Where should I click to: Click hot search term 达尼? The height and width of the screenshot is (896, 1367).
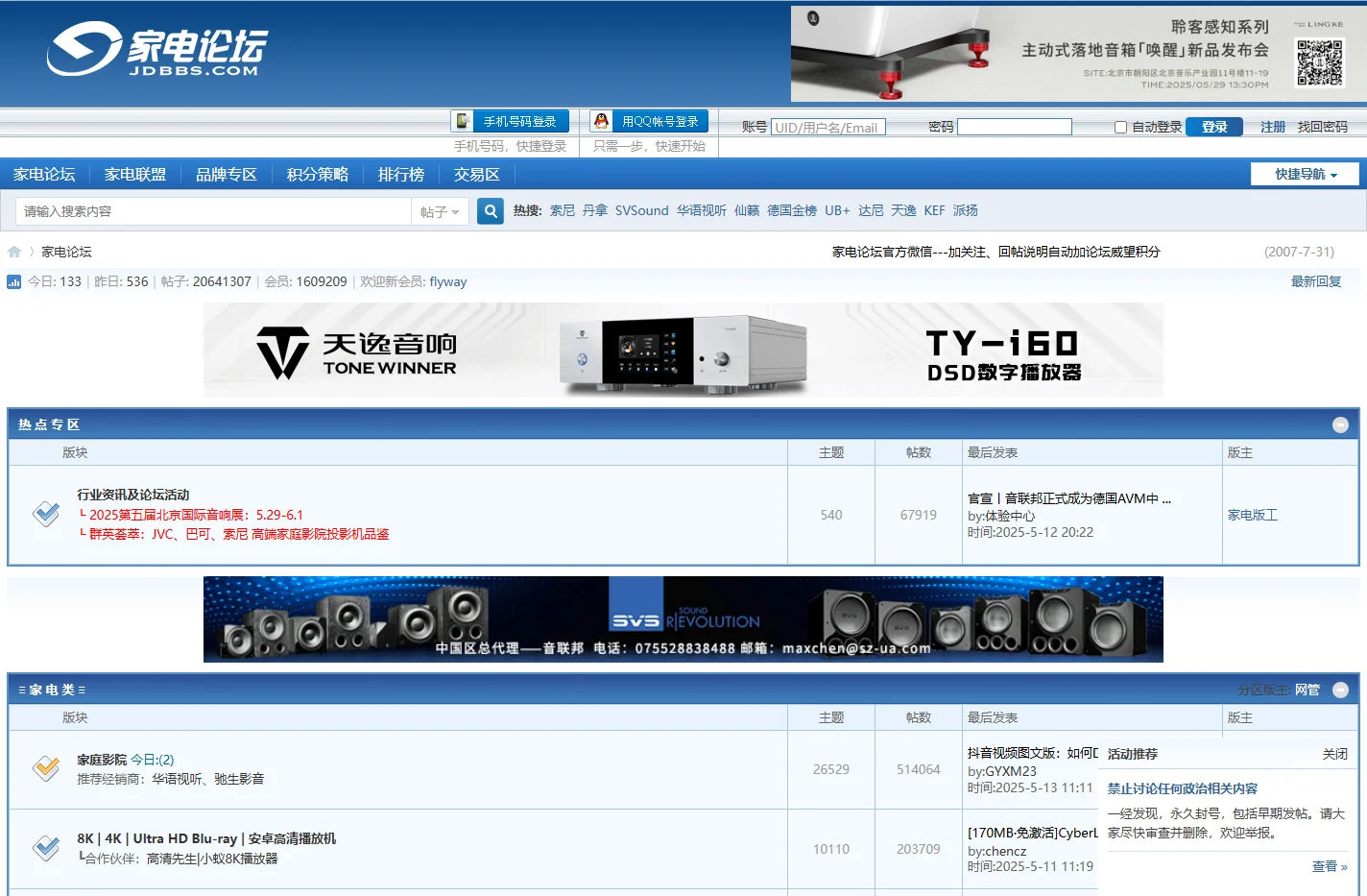(871, 210)
